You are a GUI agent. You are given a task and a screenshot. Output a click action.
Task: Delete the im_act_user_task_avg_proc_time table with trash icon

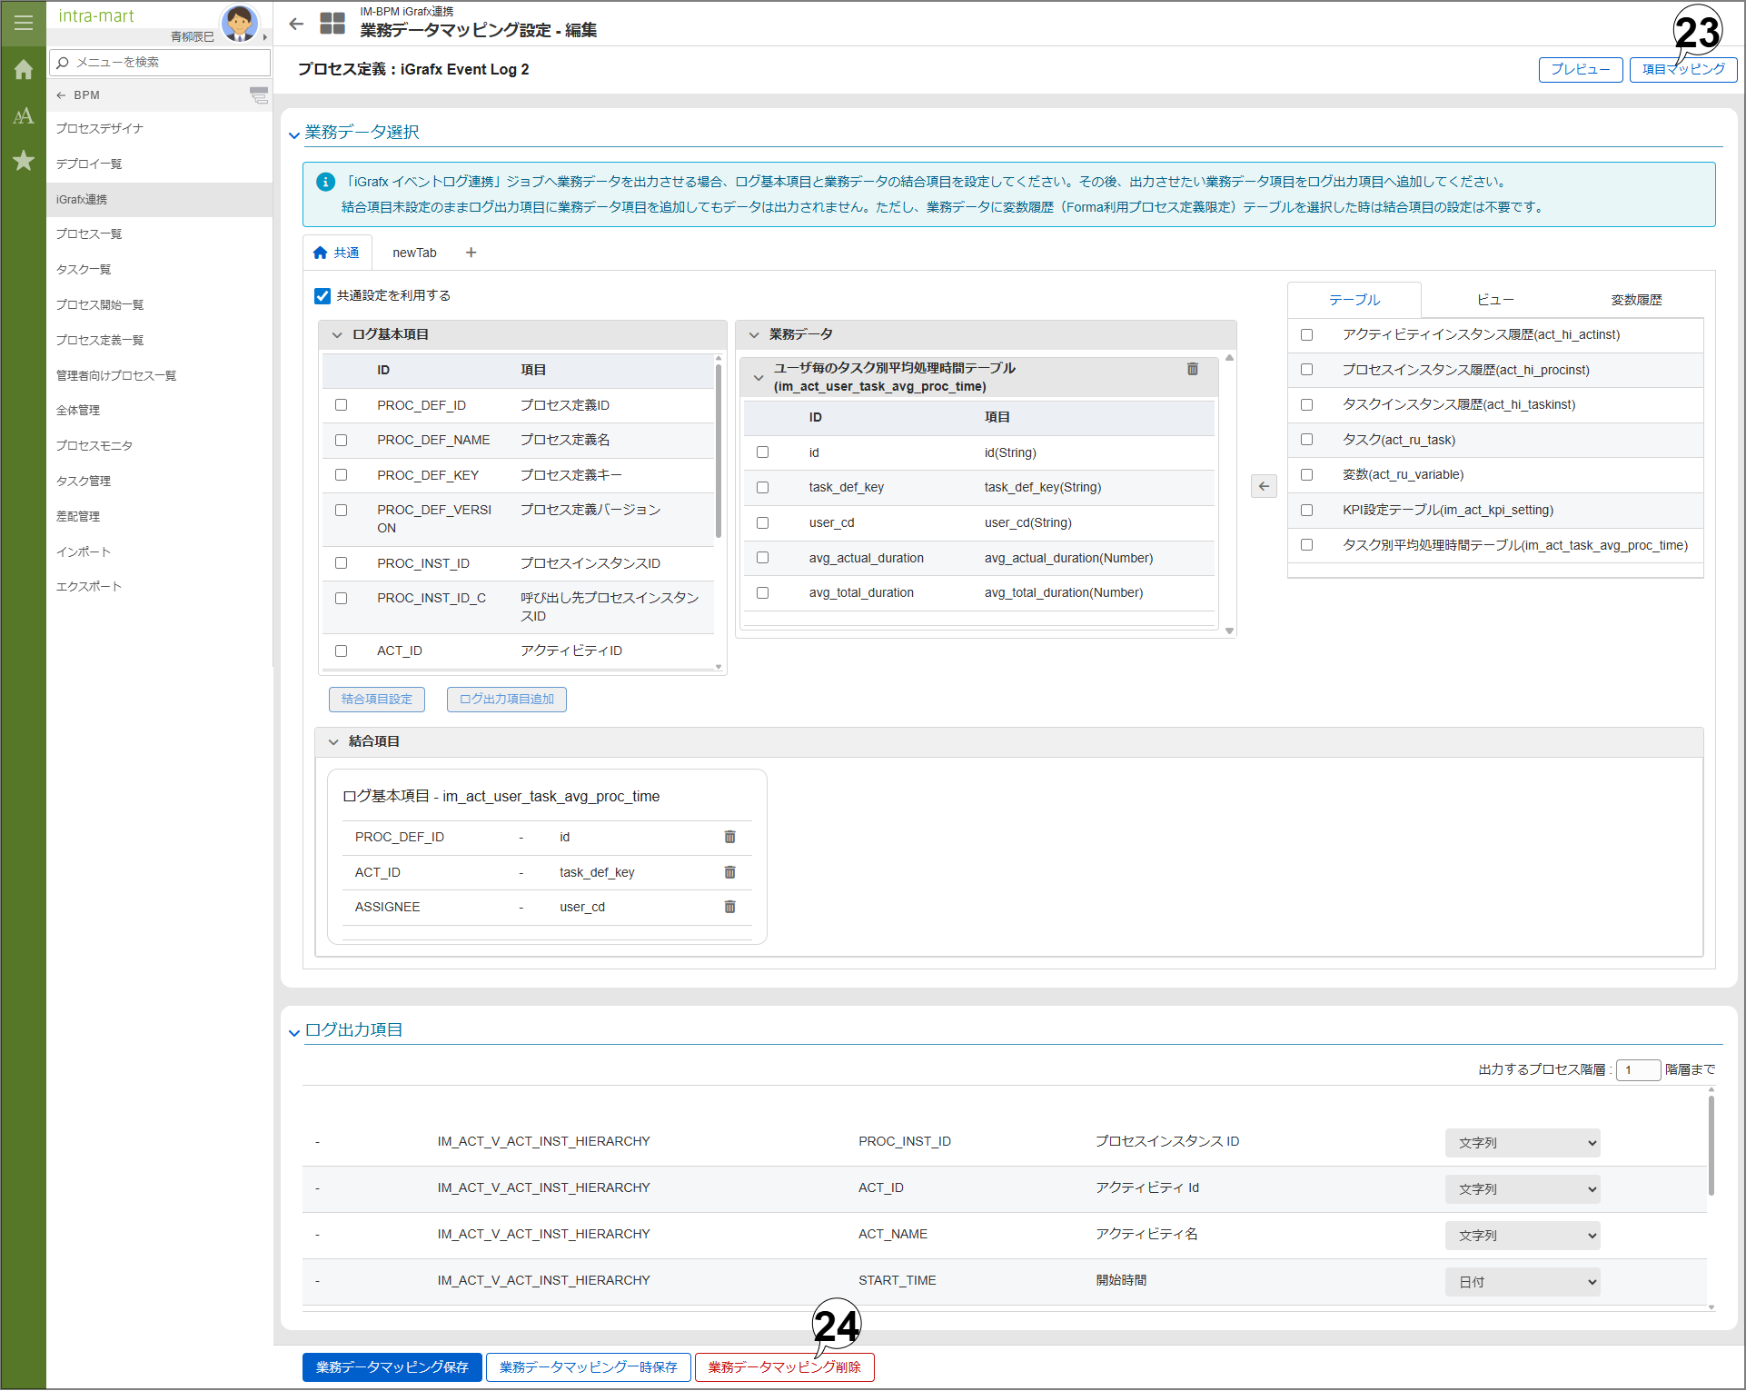(x=1192, y=369)
